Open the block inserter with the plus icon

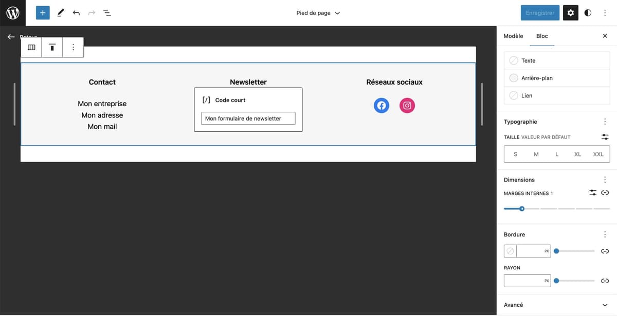(43, 12)
